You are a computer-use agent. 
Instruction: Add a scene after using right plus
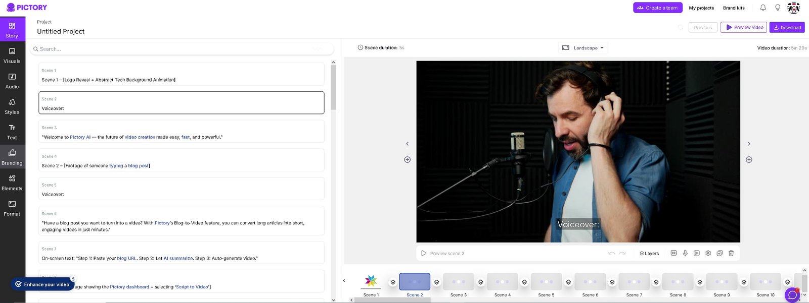[x=749, y=160]
